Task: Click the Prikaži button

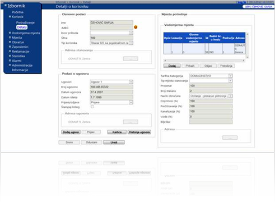Action: [x=190, y=66]
